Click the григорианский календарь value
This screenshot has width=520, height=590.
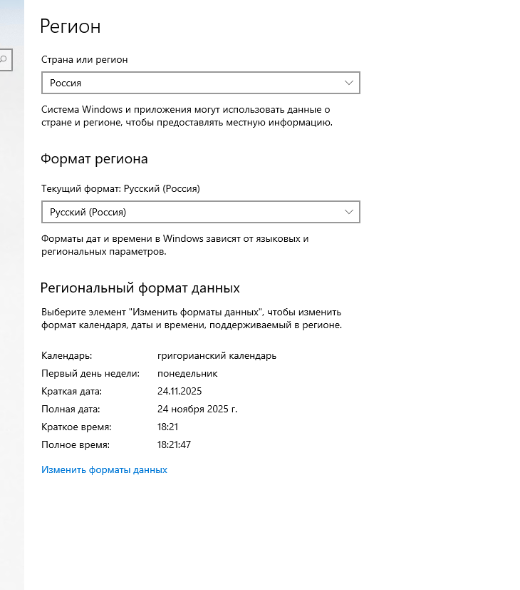point(217,355)
